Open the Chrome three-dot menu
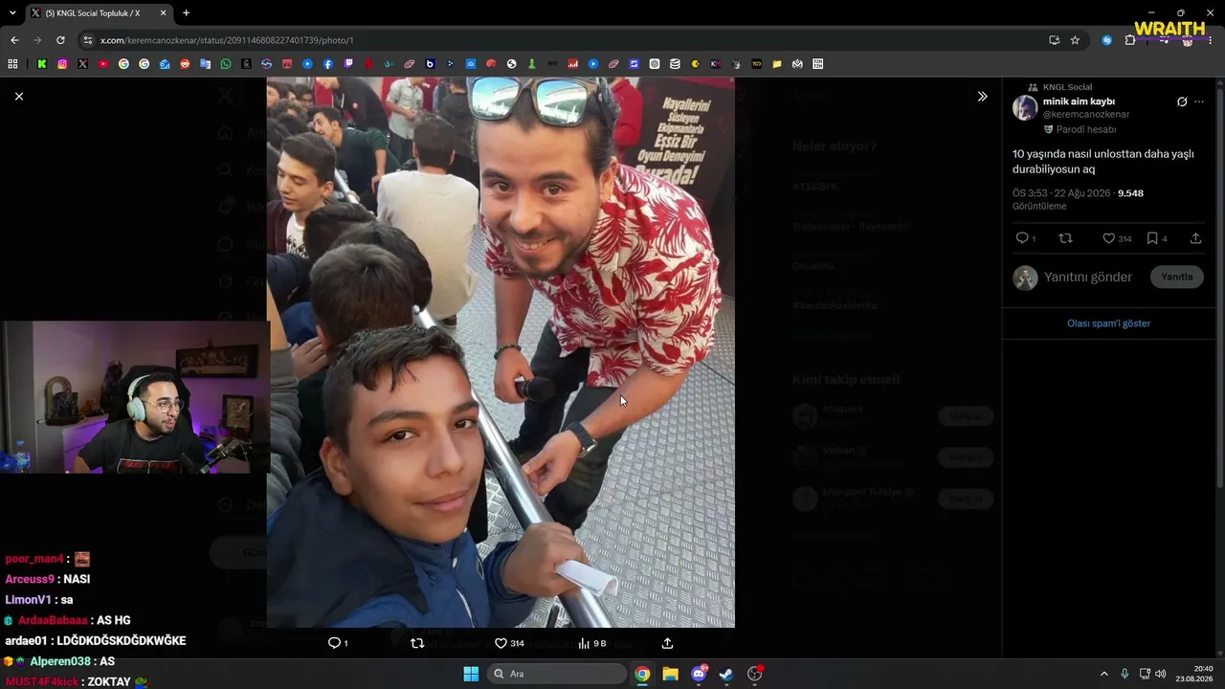The height and width of the screenshot is (689, 1225). coord(1208,40)
